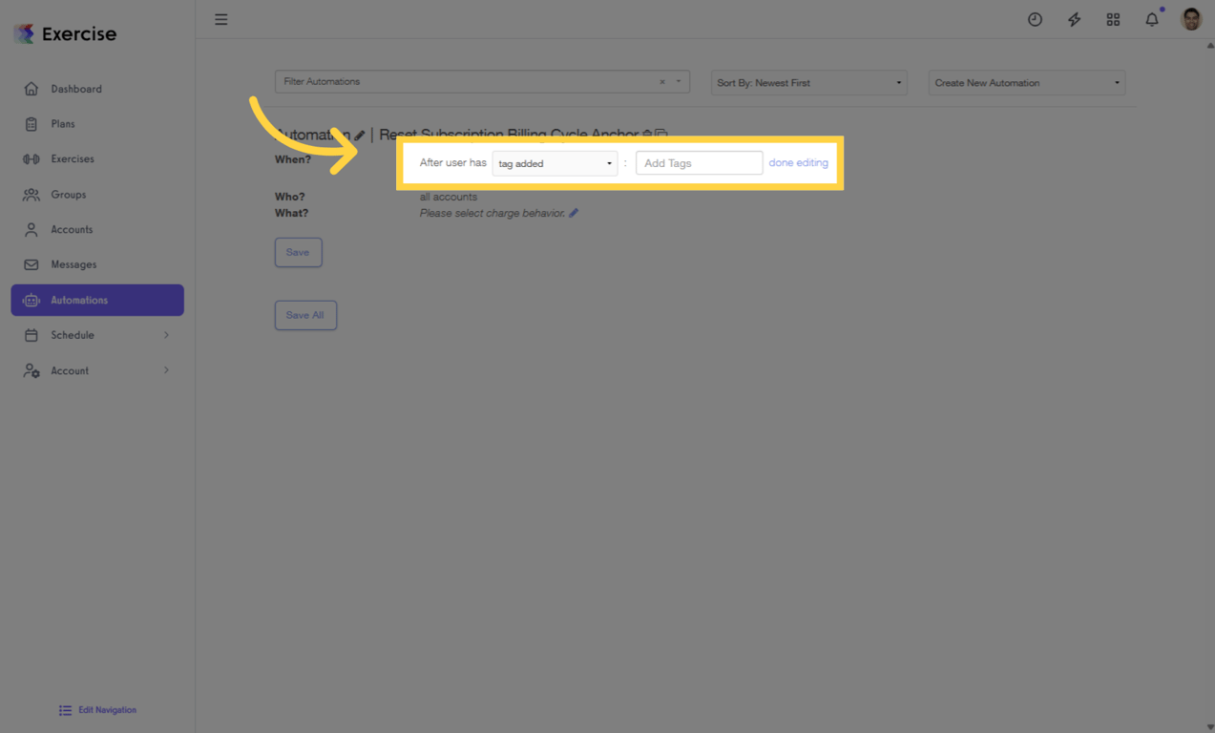Open the Create New Automation dropdown

tap(1027, 83)
